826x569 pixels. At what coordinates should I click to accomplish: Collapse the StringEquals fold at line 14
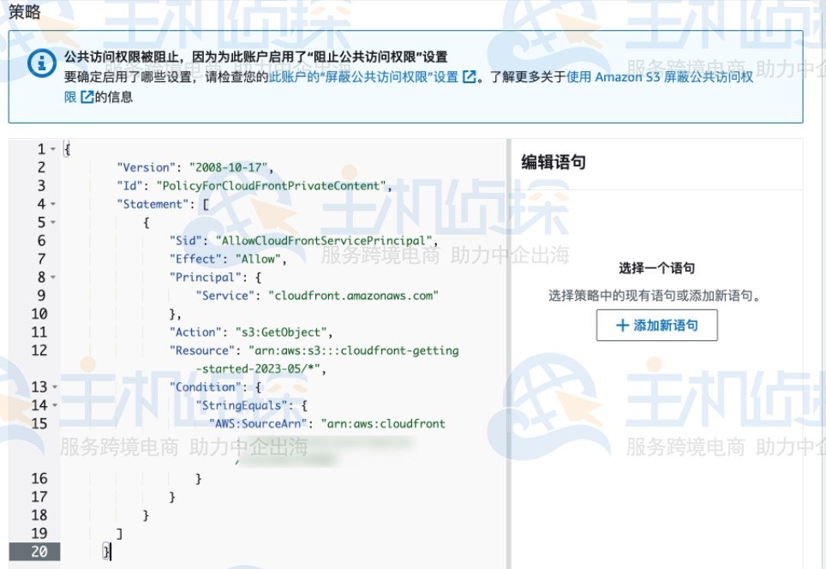(x=55, y=405)
